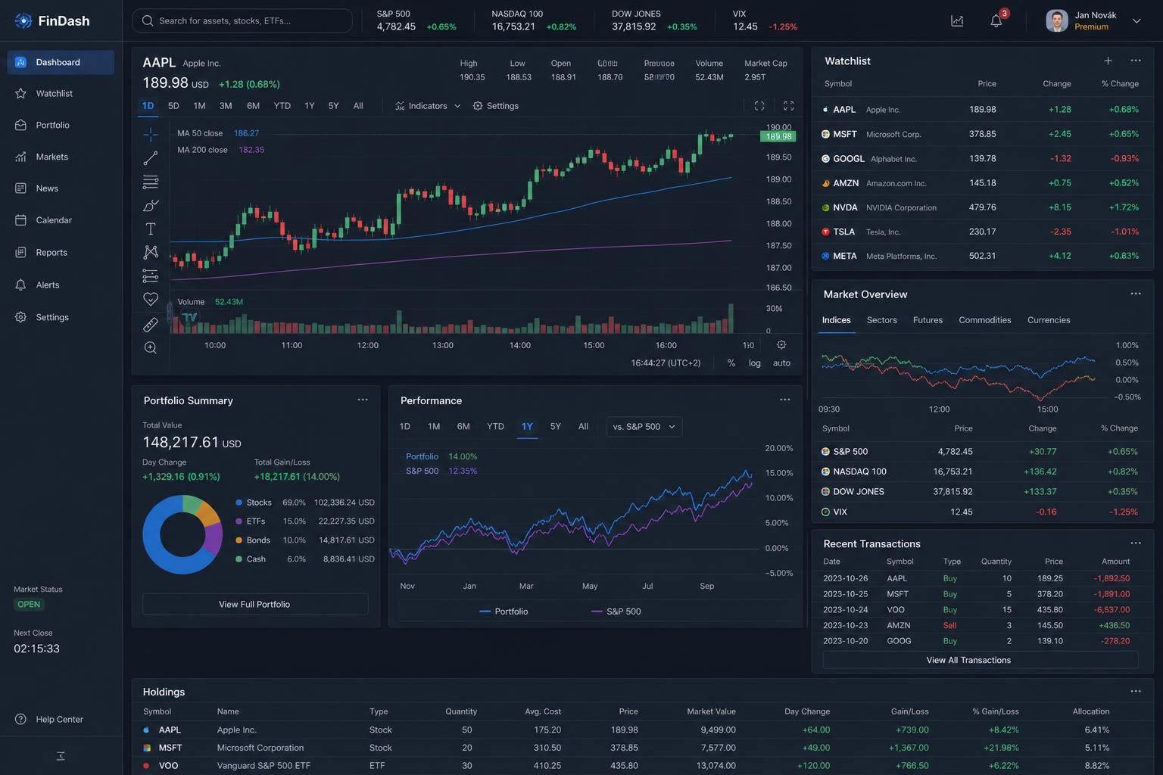
Task: Click the View All Transactions button
Action: click(980, 660)
